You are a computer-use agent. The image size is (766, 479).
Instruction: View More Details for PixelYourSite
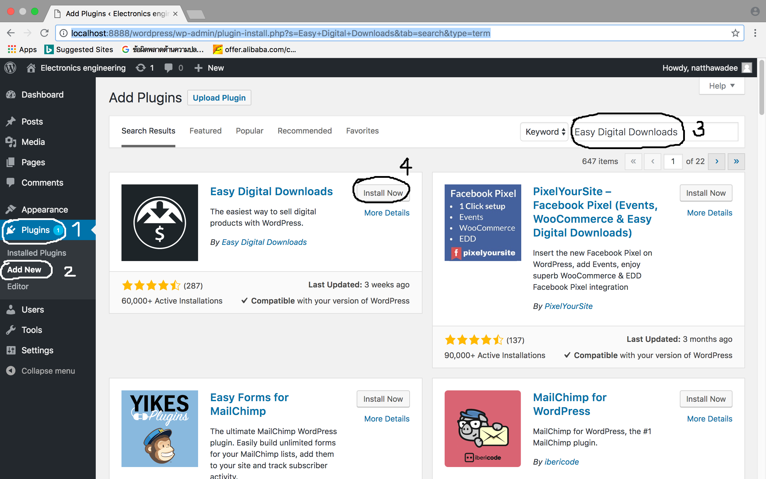tap(710, 213)
